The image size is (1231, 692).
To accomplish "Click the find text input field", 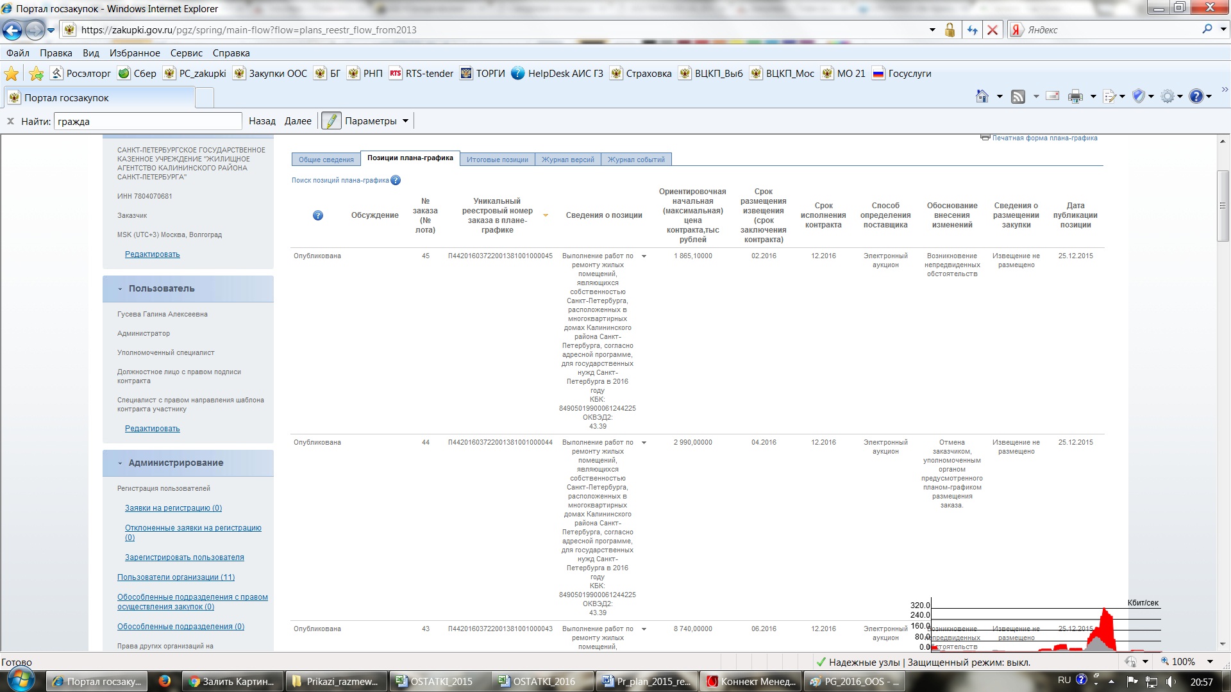I will click(147, 121).
